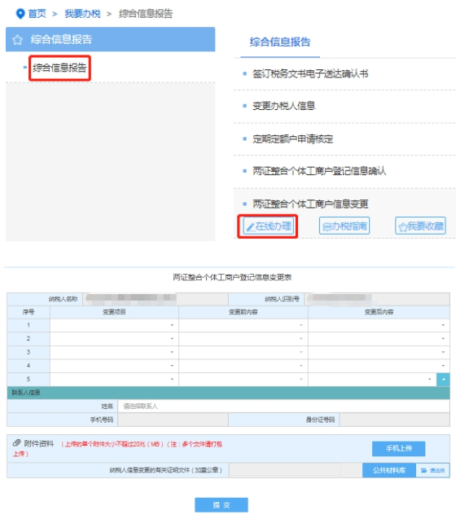The height and width of the screenshot is (519, 456).
Task: Go to 我要办税 in the breadcrumb
Action: coord(82,14)
